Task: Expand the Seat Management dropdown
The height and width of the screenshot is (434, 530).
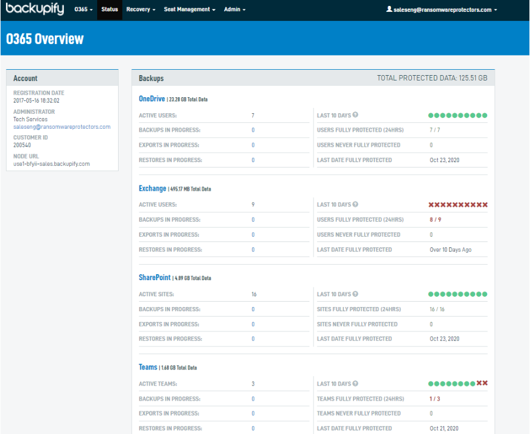Action: point(189,10)
